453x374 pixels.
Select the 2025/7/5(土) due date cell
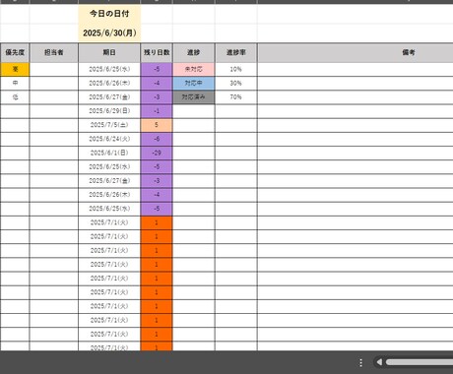(x=109, y=125)
